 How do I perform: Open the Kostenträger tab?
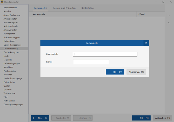coord(88,8)
